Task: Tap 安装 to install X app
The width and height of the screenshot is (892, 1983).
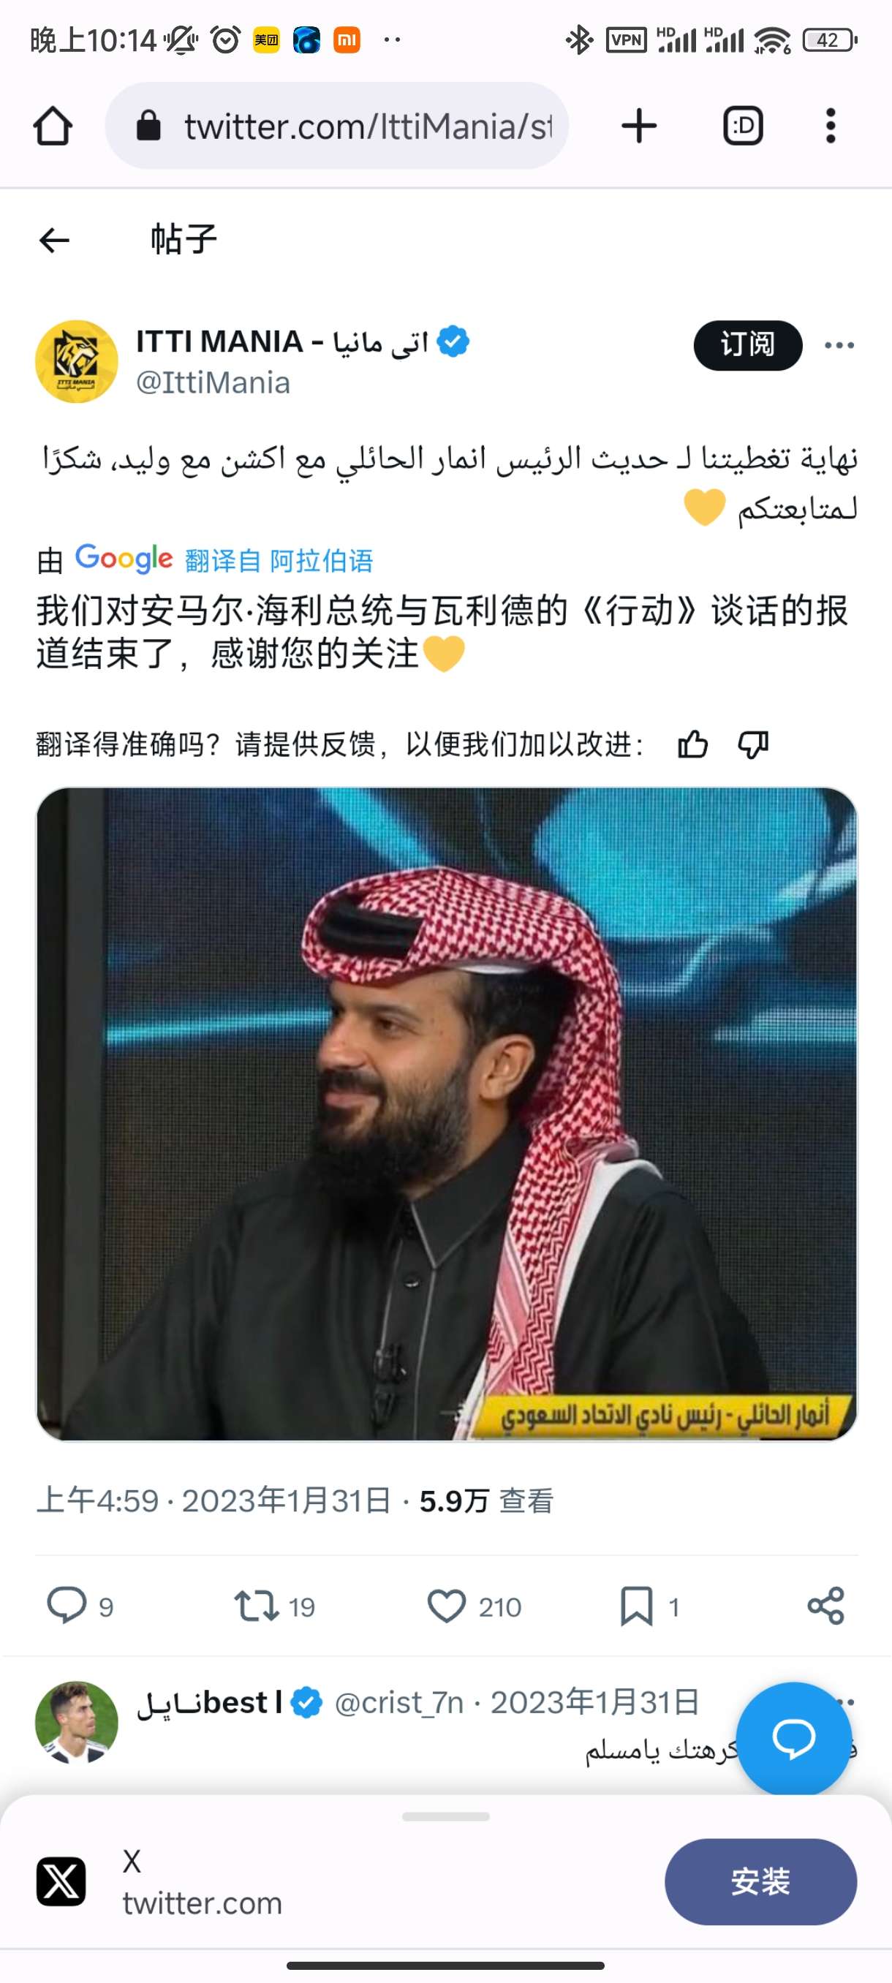Action: (x=760, y=1881)
